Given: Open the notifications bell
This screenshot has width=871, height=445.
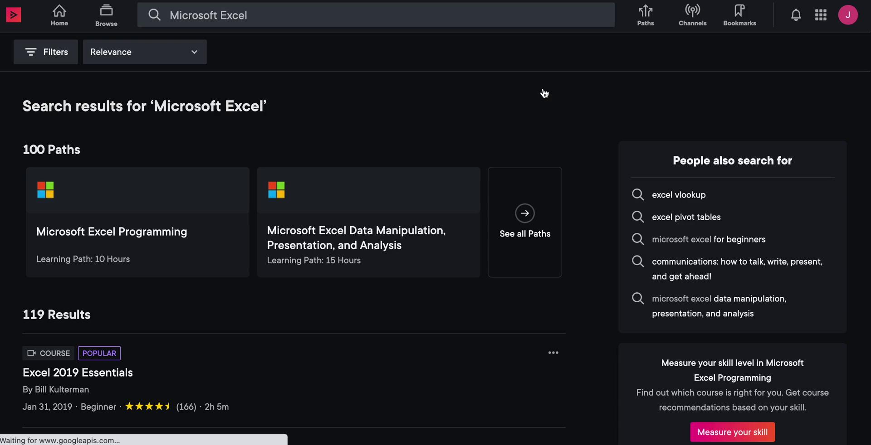Looking at the screenshot, I should click(x=796, y=15).
